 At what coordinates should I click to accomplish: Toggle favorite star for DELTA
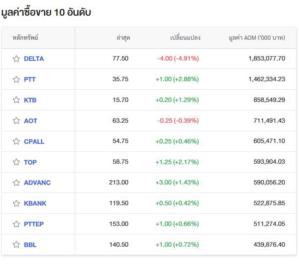click(x=16, y=59)
